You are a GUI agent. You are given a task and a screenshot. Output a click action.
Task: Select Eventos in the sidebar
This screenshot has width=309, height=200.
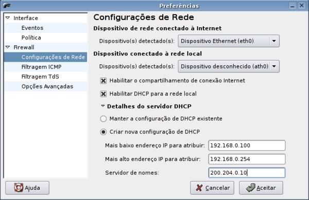pyautogui.click(x=45, y=28)
